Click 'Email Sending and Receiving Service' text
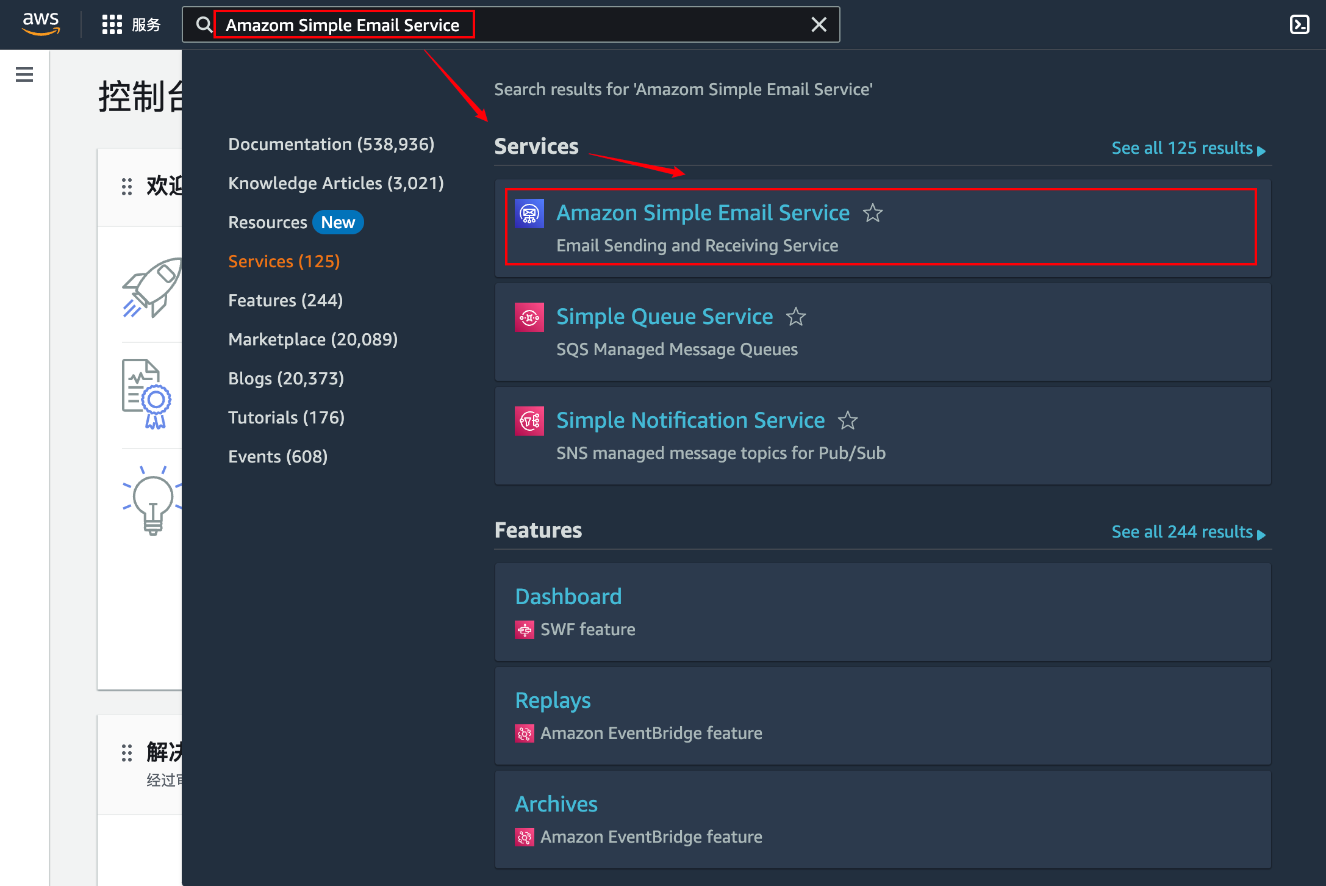Image resolution: width=1326 pixels, height=886 pixels. click(x=697, y=245)
